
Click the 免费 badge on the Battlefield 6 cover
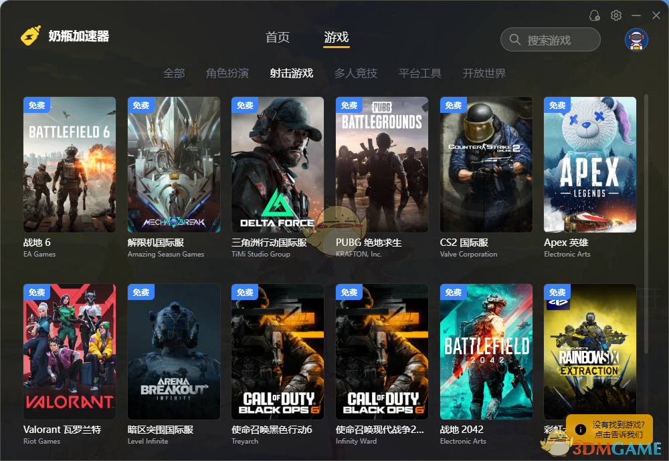tap(37, 105)
